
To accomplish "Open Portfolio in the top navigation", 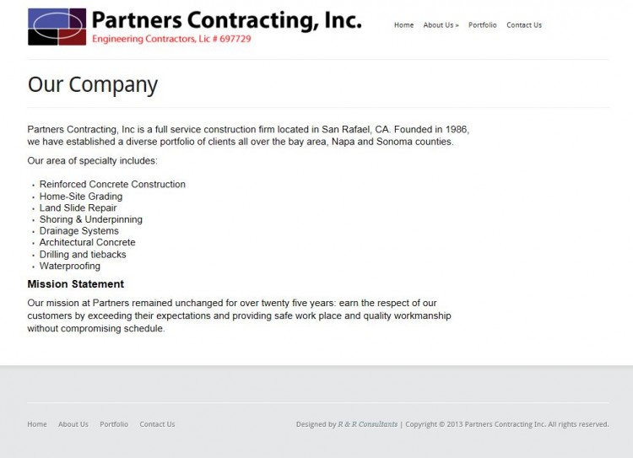I will pos(483,25).
